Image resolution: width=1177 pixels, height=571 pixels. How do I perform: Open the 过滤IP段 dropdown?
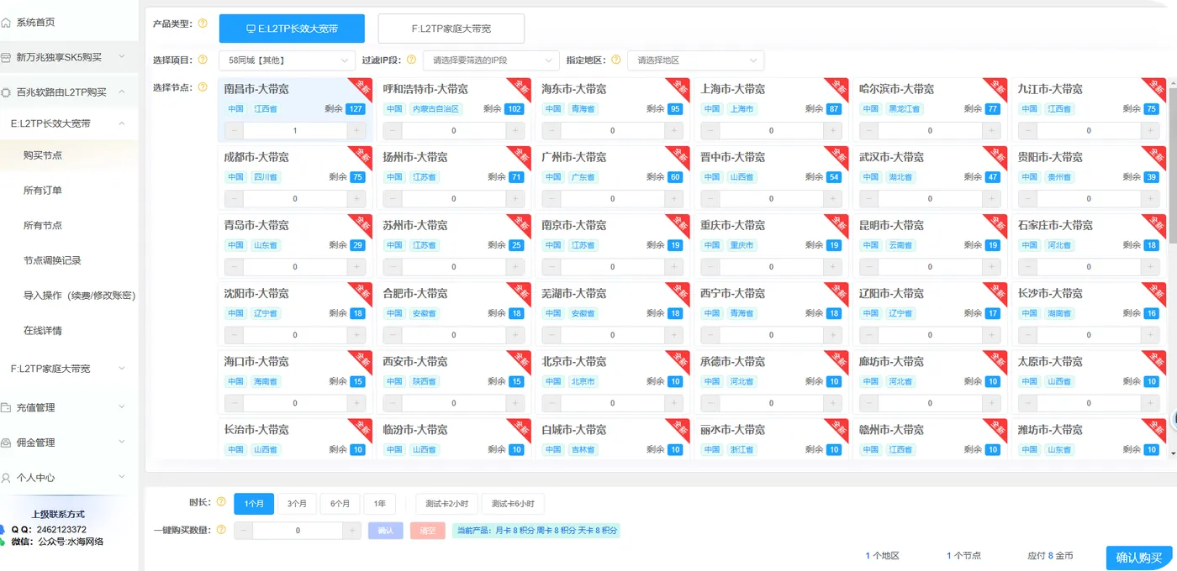491,60
